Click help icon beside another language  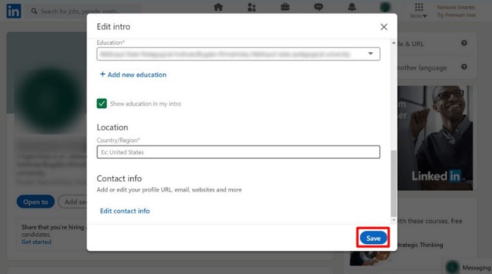(x=464, y=67)
